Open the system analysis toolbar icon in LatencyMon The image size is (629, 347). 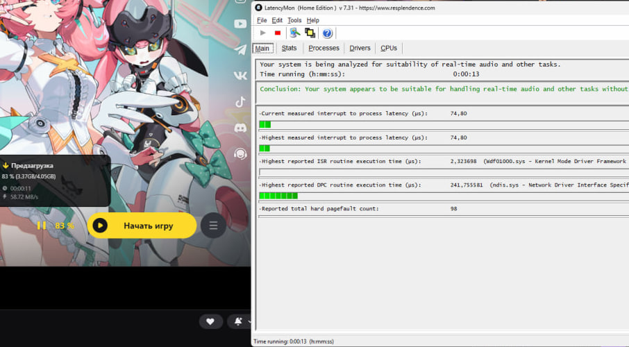(x=295, y=33)
